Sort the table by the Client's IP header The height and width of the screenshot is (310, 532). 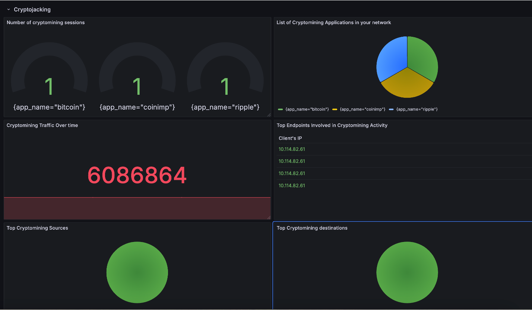290,138
